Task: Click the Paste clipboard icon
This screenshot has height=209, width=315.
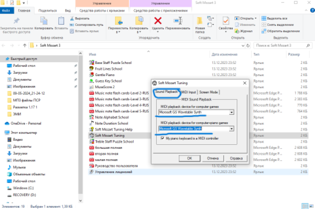Action: click(x=61, y=21)
